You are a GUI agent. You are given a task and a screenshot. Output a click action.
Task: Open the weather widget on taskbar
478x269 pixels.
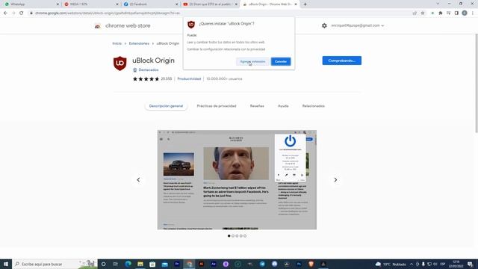(391, 264)
